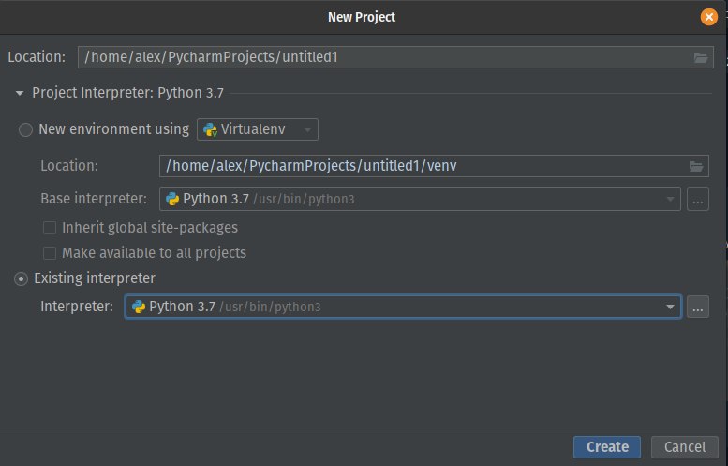Open the existing Interpreter dropdown arrow
Screen dimensions: 728x466
(670, 308)
